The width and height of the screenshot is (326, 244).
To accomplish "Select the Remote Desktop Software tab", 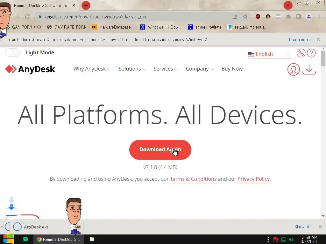I will pos(40,5).
